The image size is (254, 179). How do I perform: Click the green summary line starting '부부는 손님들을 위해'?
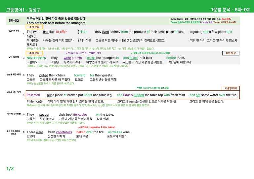click(51, 83)
